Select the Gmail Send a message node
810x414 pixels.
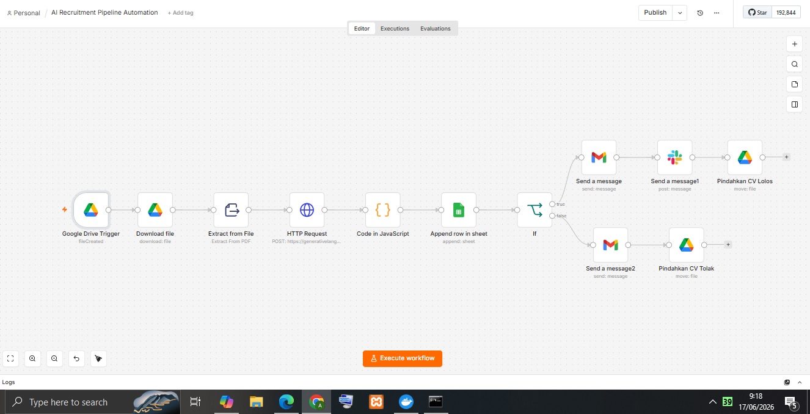599,158
